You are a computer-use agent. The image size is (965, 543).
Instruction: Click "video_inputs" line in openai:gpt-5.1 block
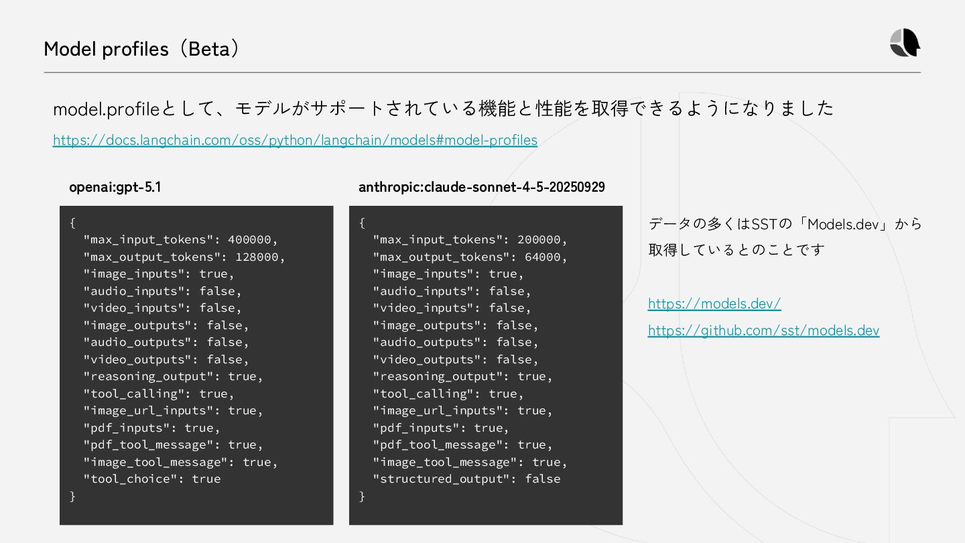162,308
